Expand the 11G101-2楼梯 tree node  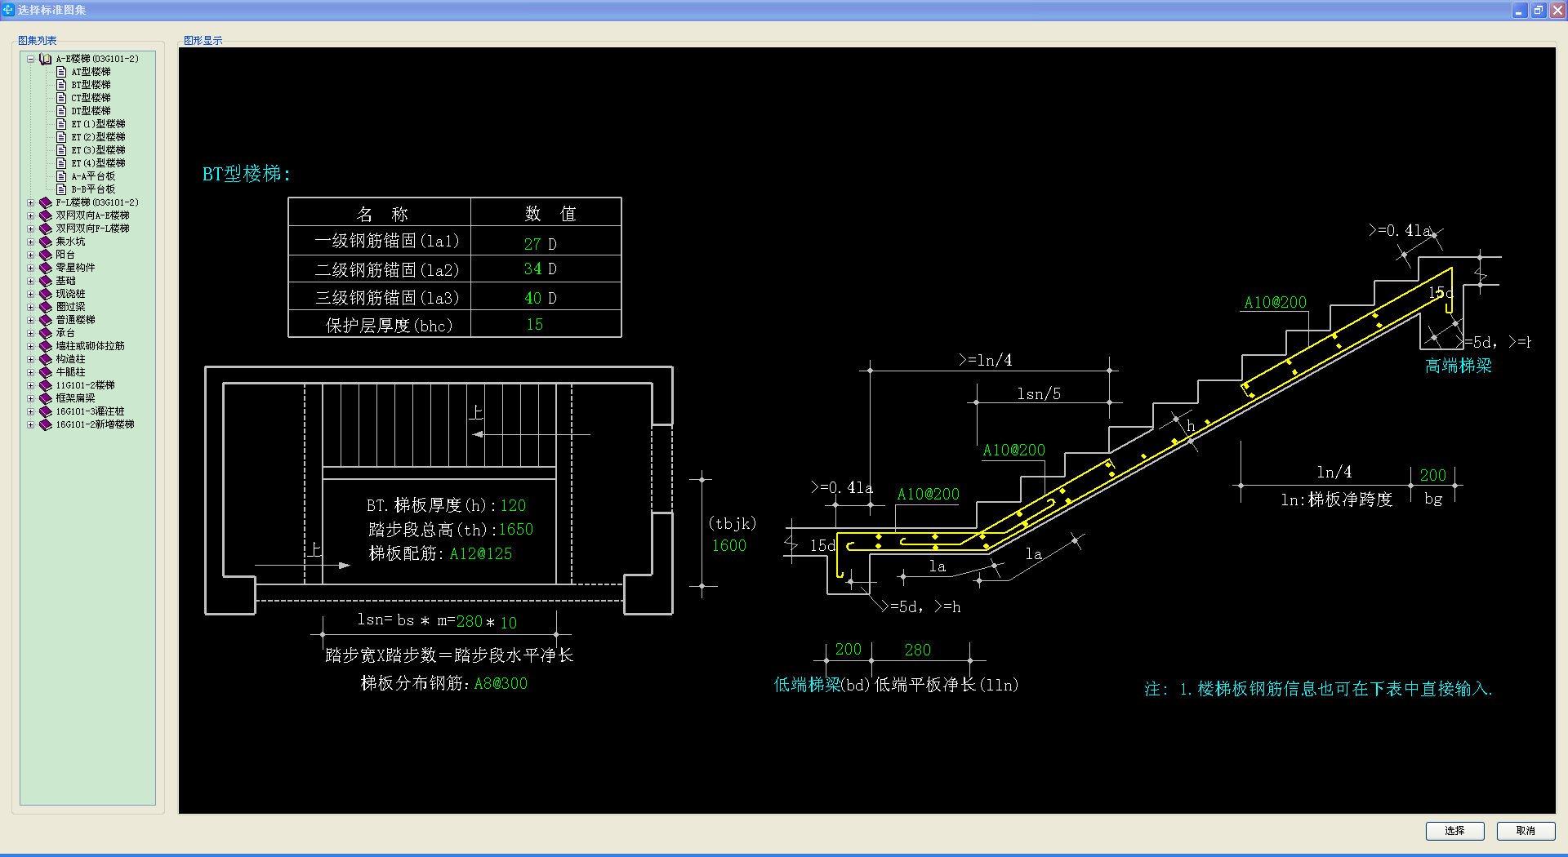pos(30,385)
